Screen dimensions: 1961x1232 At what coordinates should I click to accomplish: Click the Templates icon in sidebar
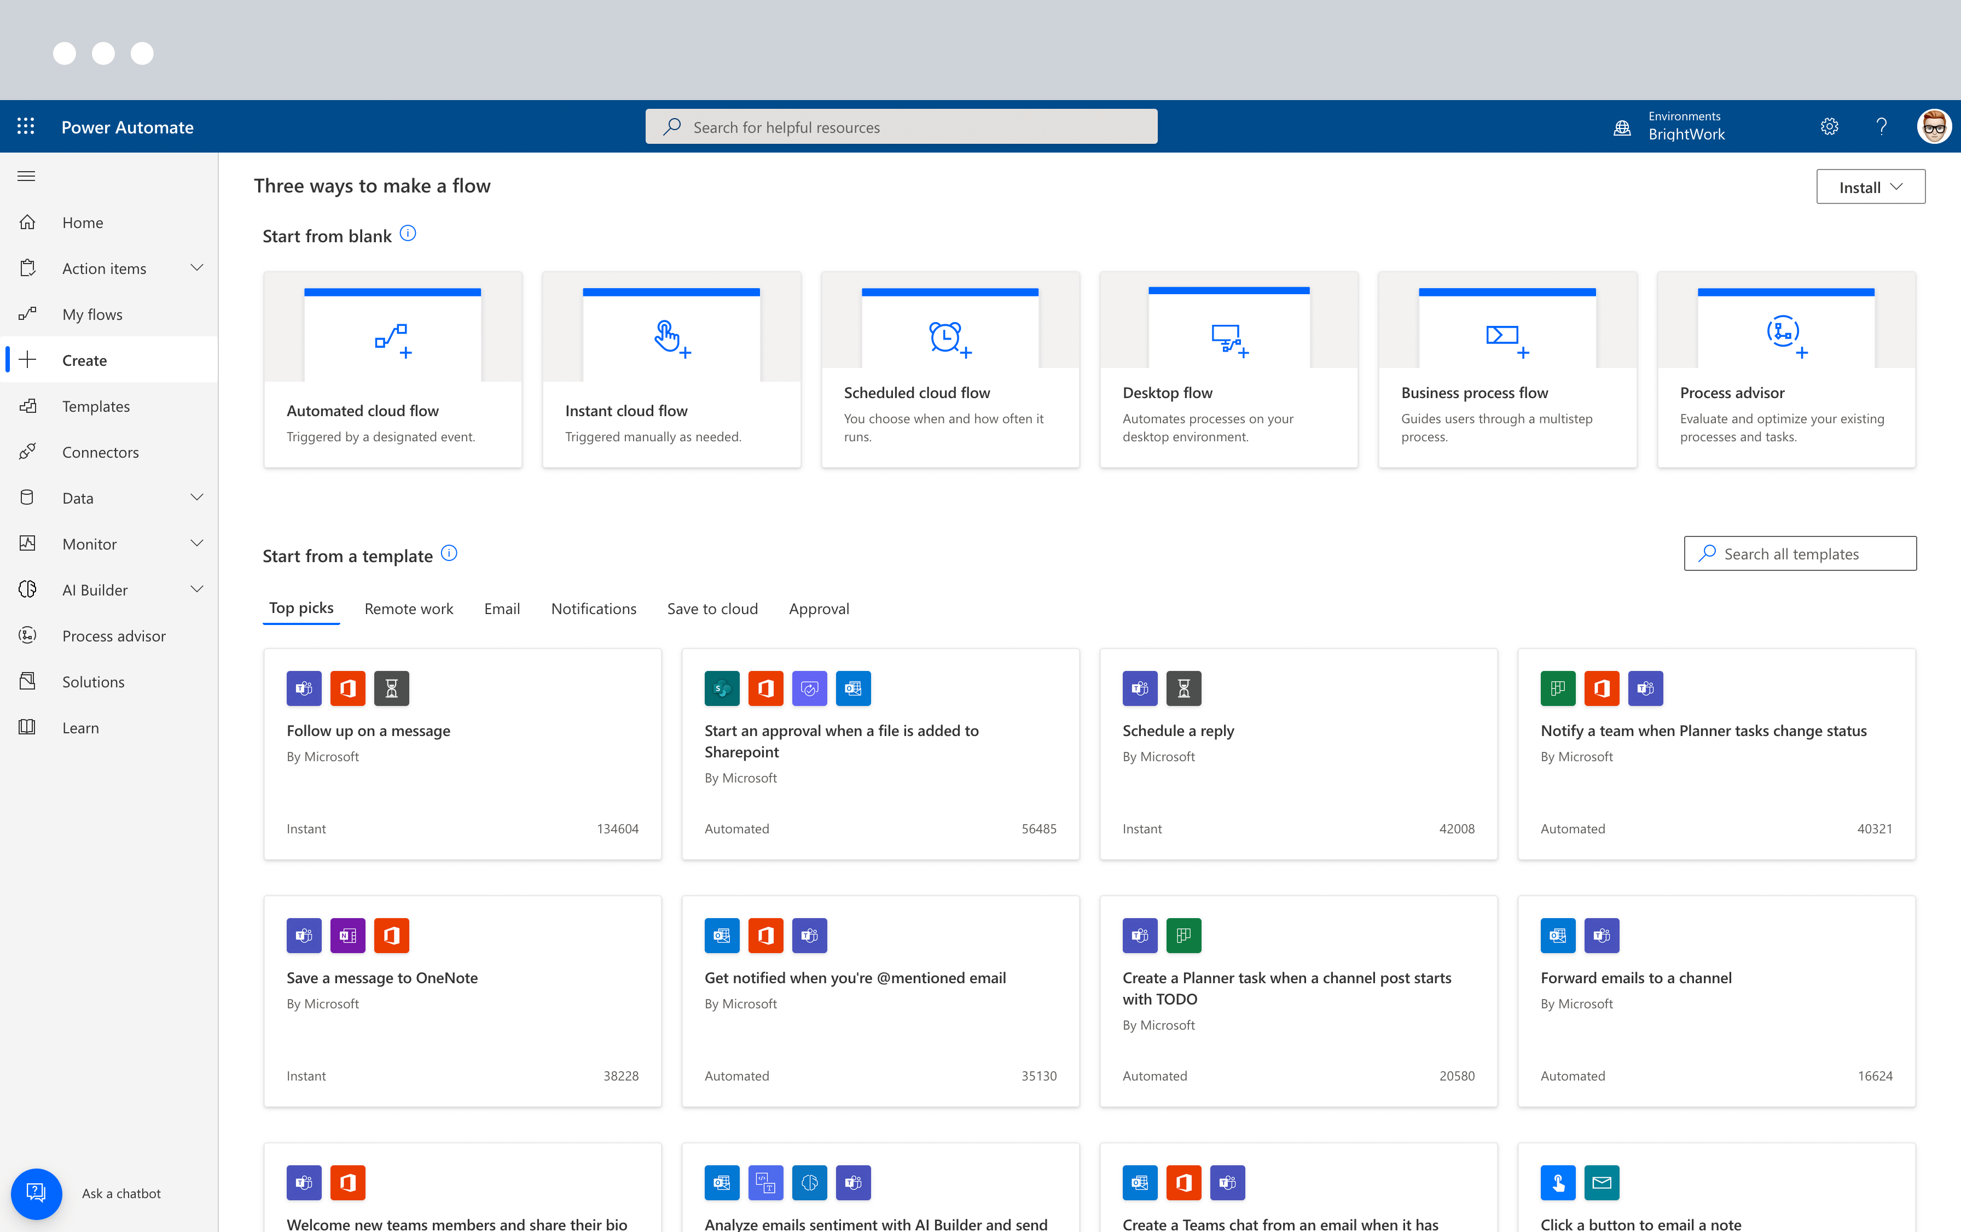click(28, 406)
